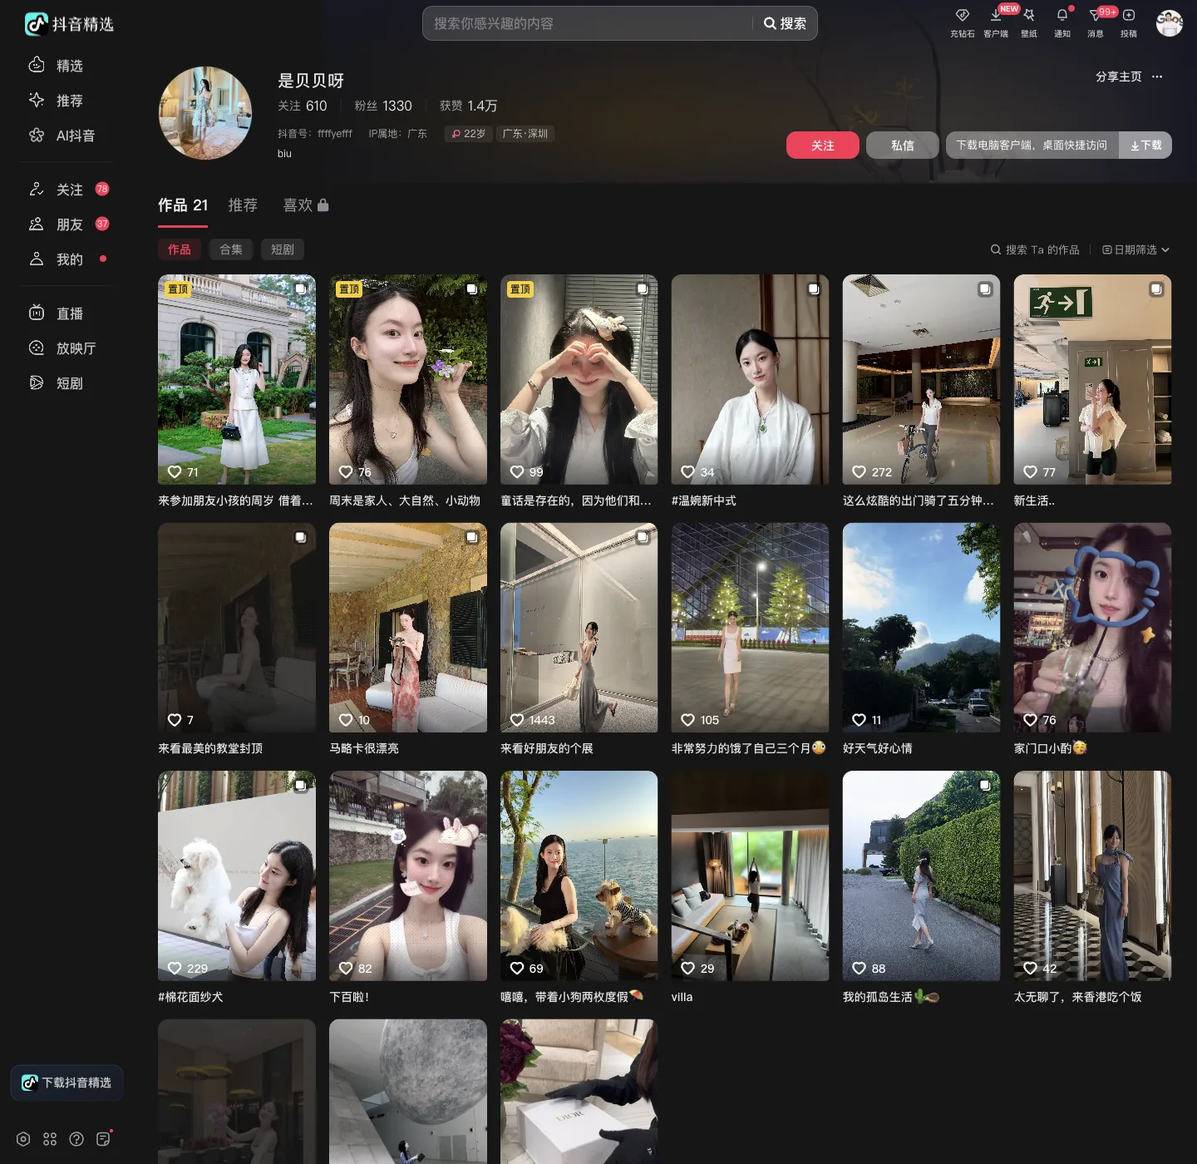Open the profile avatar of 是贝贝呀
Image resolution: width=1197 pixels, height=1164 pixels.
[205, 113]
